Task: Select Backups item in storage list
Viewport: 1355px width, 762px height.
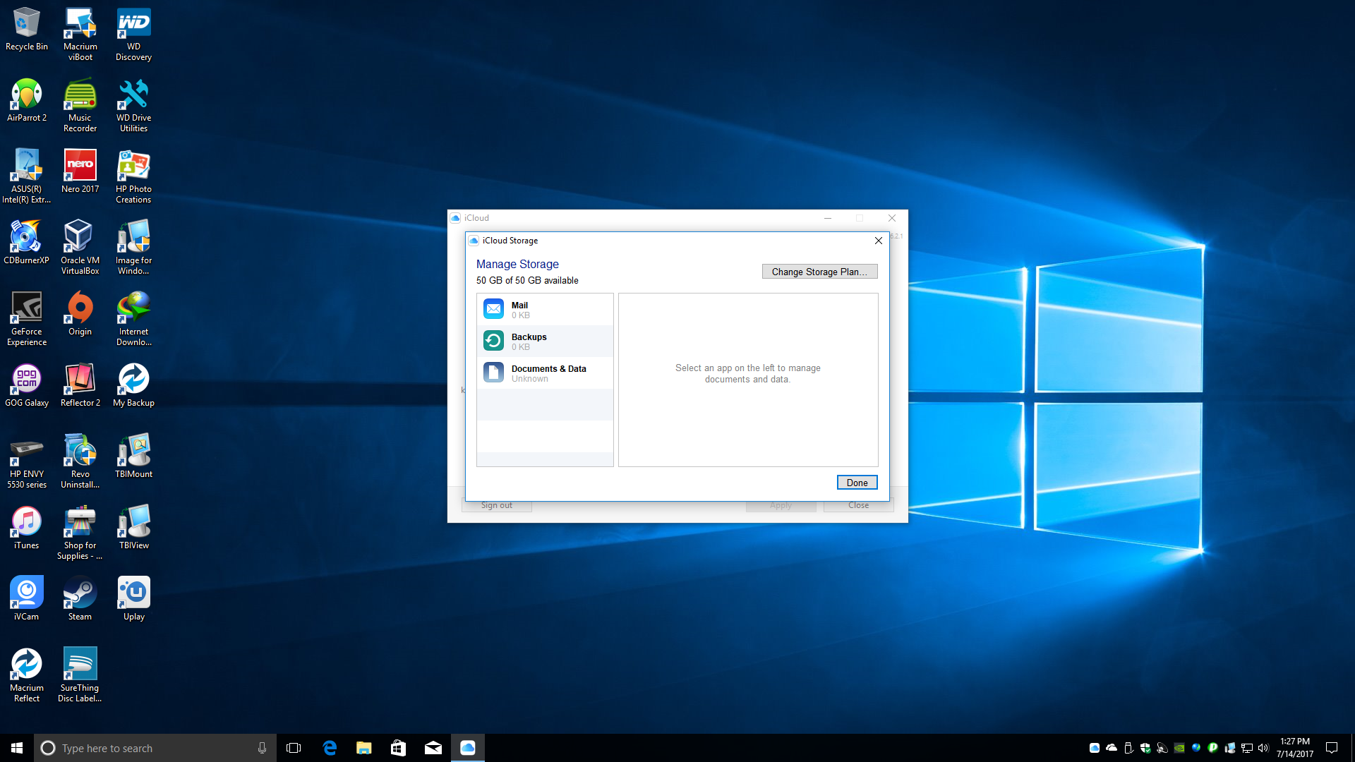Action: pos(544,341)
